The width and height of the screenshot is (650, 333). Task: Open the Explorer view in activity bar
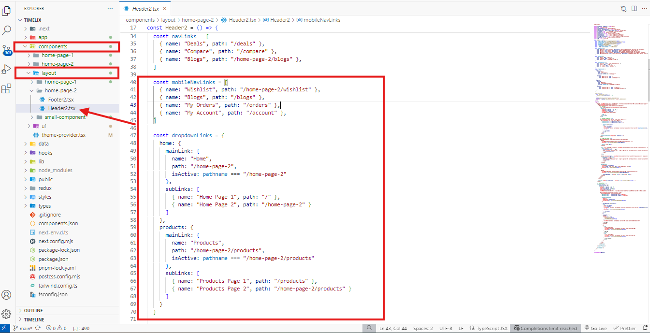coord(7,10)
